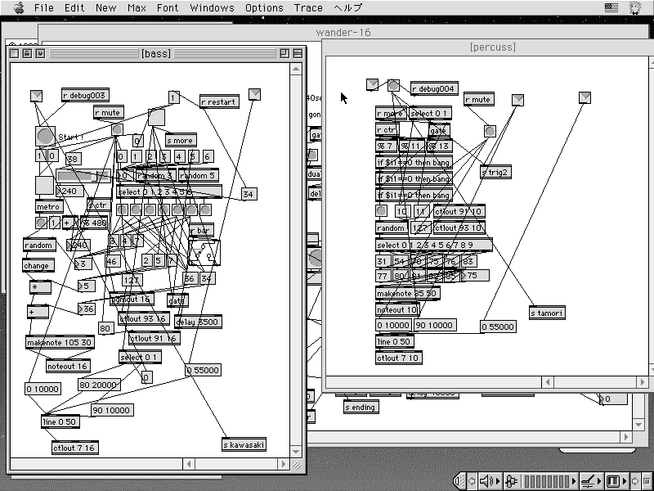Click the number box showing 240 above metro
This screenshot has width=654, height=491.
pyautogui.click(x=69, y=191)
